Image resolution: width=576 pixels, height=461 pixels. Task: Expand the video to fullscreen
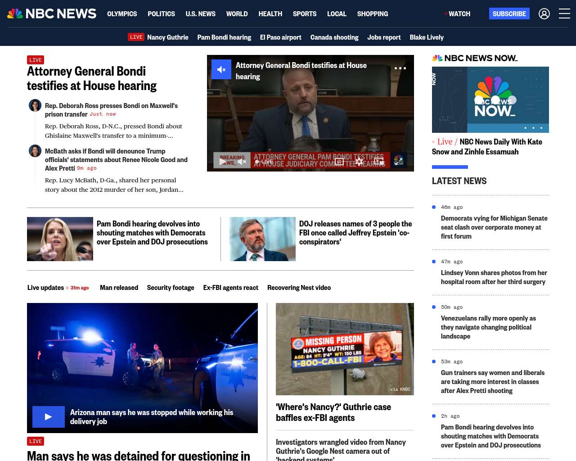coord(399,162)
